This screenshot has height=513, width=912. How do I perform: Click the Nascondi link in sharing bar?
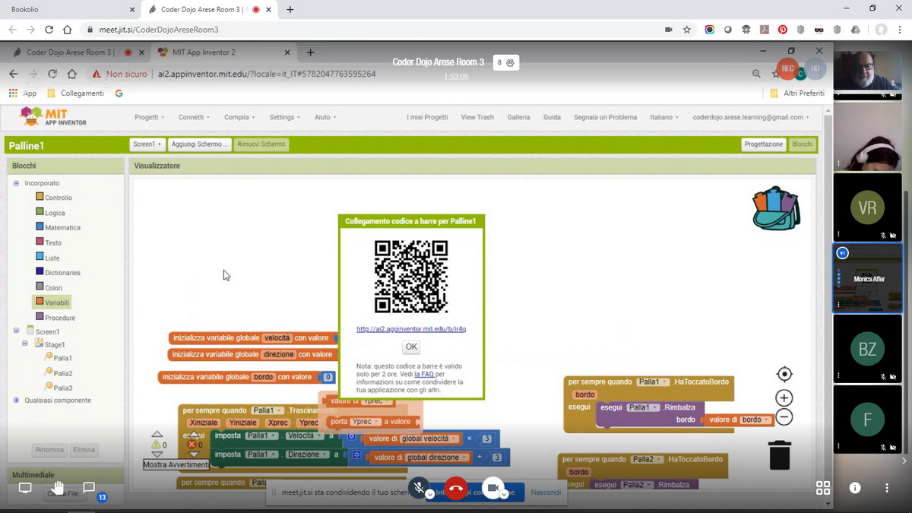[x=546, y=492]
